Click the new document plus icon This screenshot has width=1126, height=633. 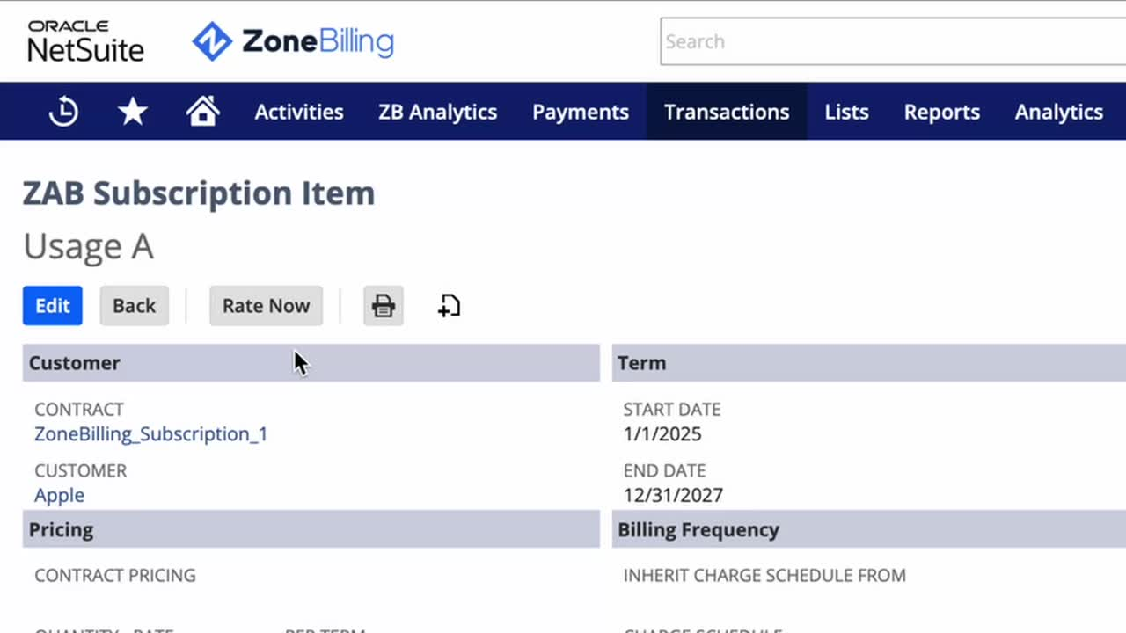(450, 306)
